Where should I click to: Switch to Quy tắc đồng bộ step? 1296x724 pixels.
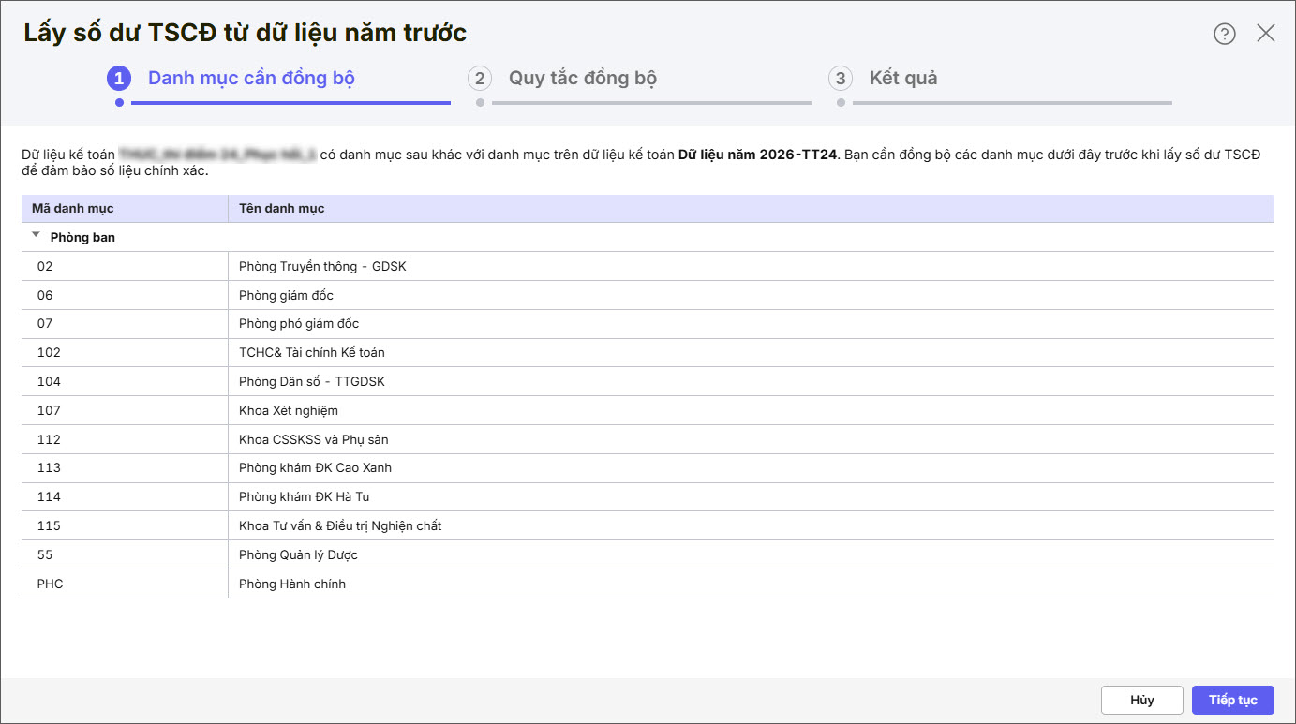(x=582, y=78)
